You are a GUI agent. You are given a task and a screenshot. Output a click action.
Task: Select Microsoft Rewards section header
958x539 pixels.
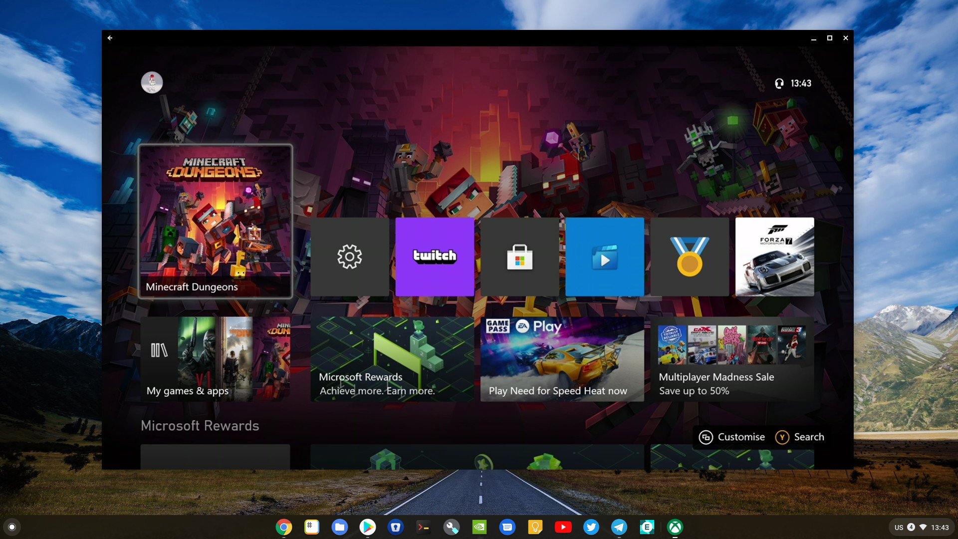pos(200,426)
